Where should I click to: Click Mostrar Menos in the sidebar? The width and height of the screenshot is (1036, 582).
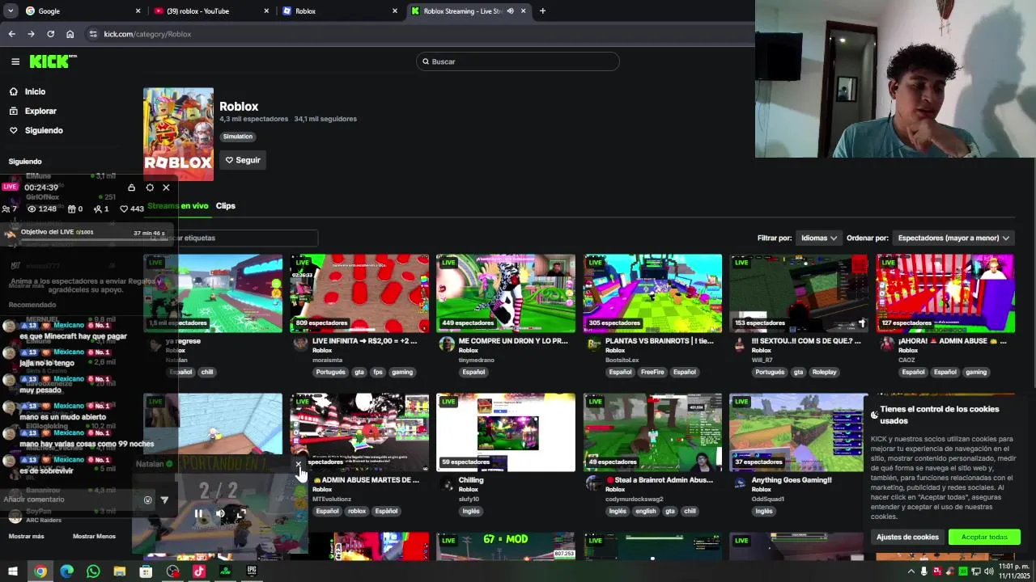click(x=94, y=537)
